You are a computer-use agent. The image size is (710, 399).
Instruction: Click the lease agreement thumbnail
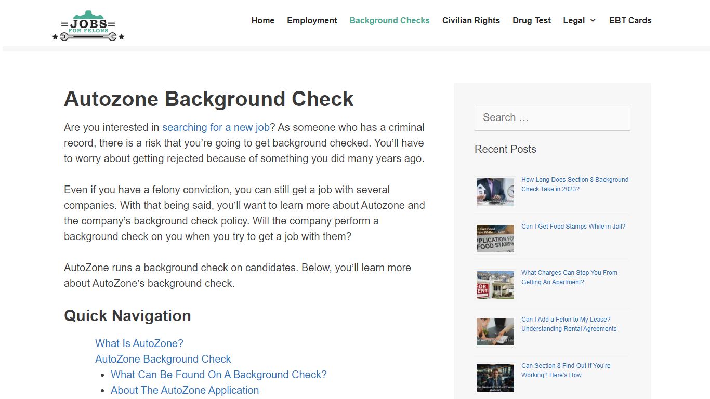point(495,331)
